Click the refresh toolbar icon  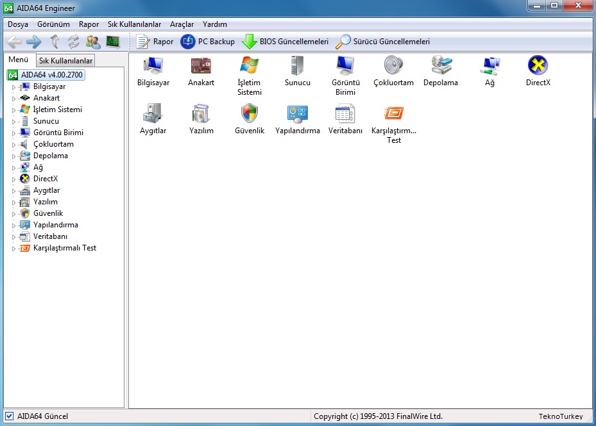(x=74, y=42)
